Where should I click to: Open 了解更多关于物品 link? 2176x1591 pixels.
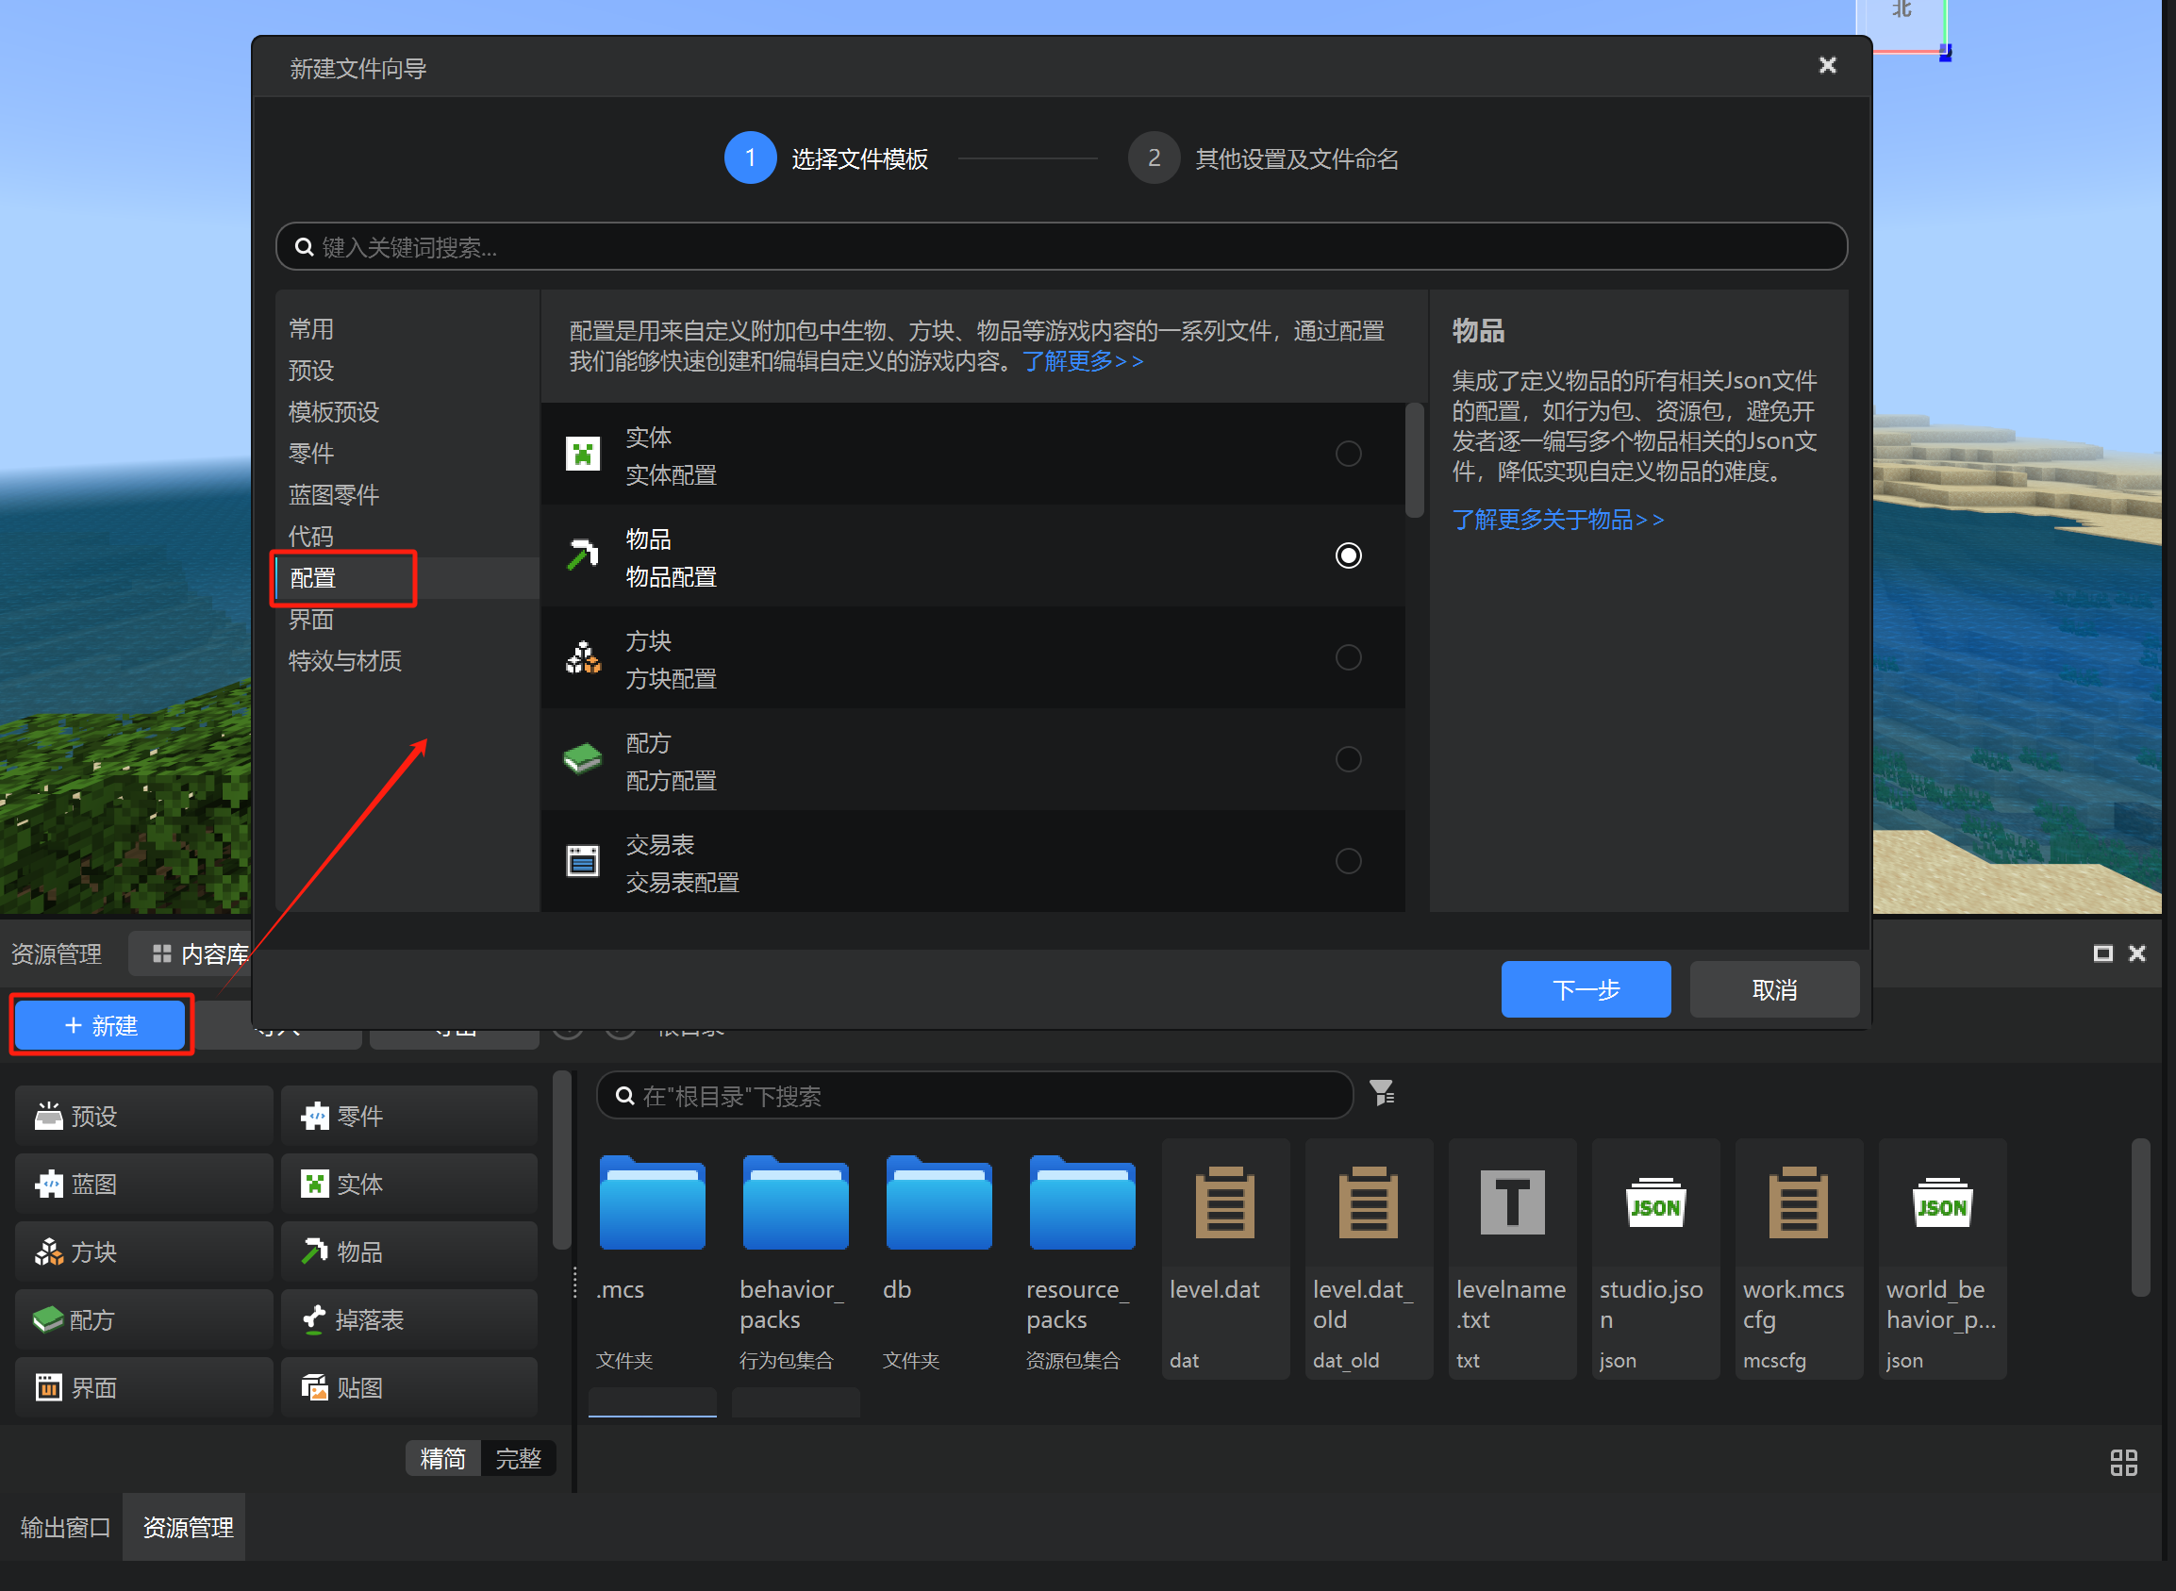(x=1558, y=520)
